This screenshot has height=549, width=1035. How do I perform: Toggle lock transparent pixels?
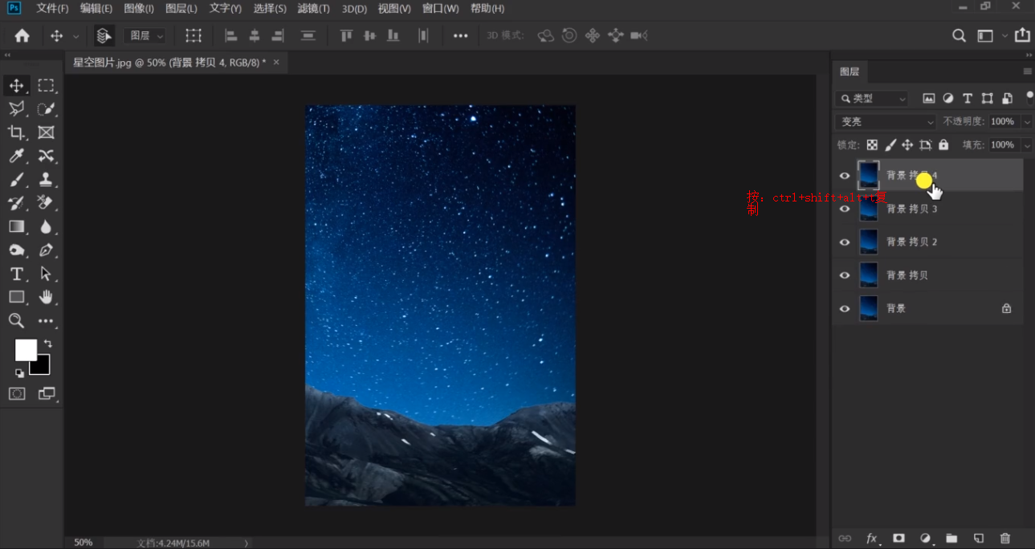pos(872,145)
